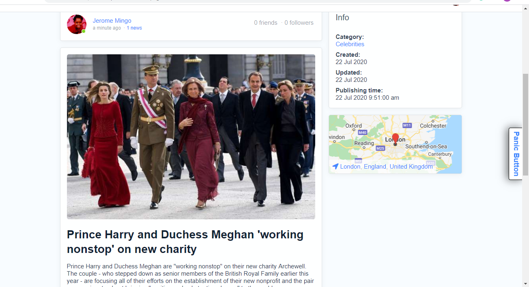Open Jerome Mingo's profile avatar

click(77, 24)
